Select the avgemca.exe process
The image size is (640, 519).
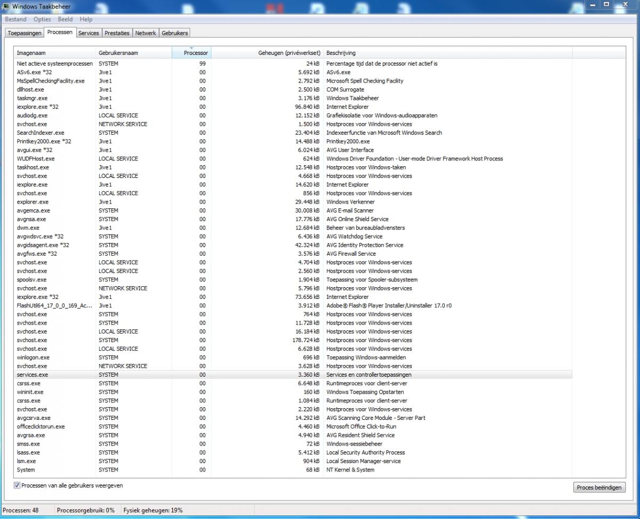pyautogui.click(x=293, y=210)
